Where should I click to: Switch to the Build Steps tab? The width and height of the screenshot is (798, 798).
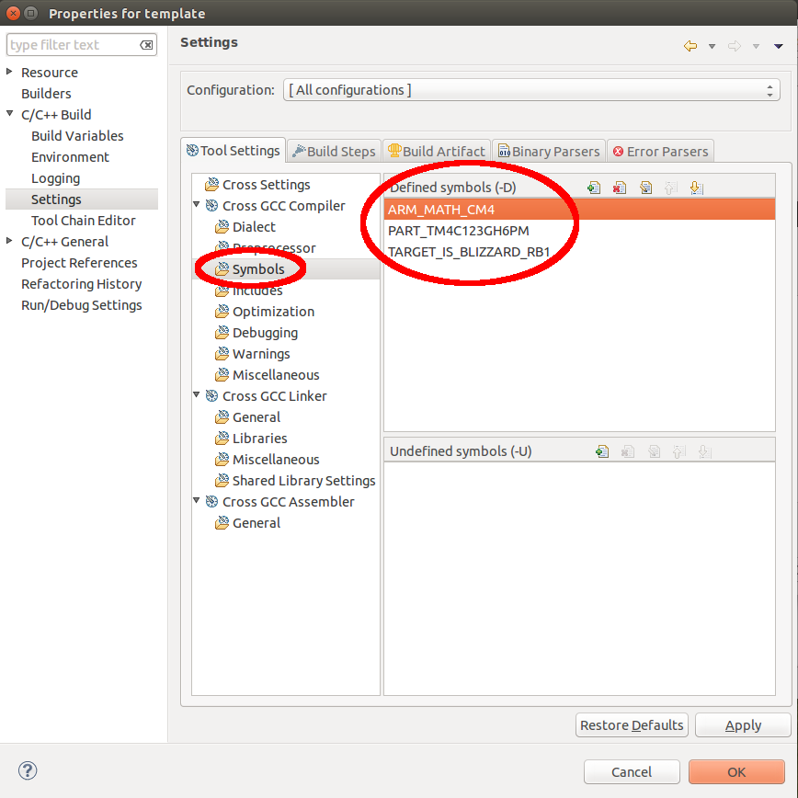[x=333, y=150]
